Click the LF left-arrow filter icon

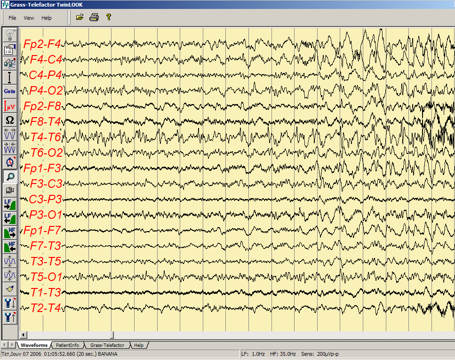click(x=10, y=219)
